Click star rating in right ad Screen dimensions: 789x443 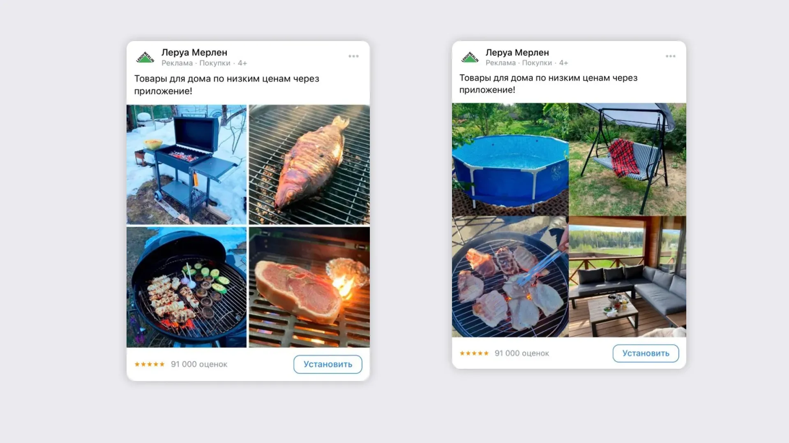click(474, 353)
